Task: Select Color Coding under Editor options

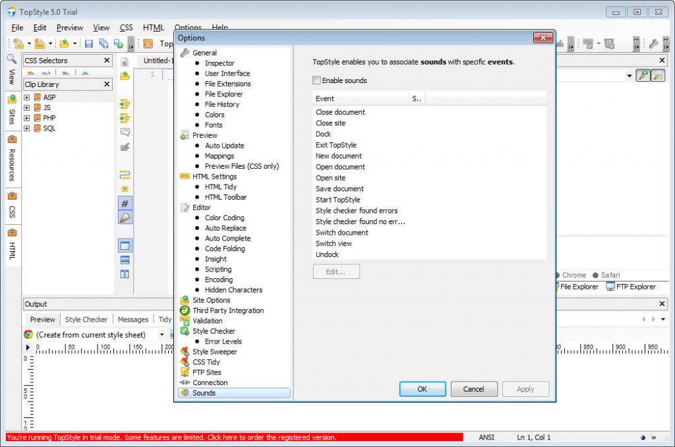Action: (224, 218)
